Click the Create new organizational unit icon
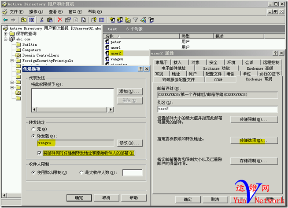This screenshot has height=208, width=288. 128,20
